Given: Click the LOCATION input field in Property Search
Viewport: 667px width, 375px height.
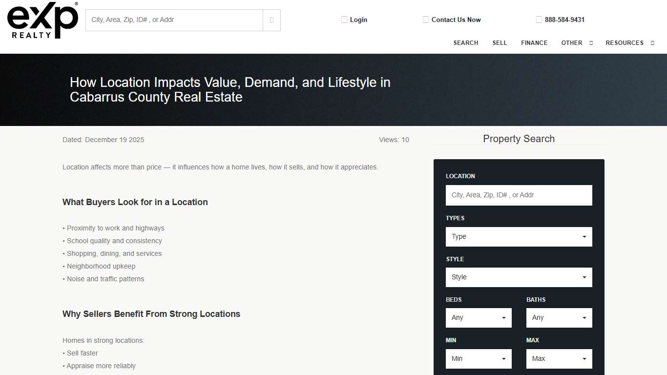Looking at the screenshot, I should point(519,195).
